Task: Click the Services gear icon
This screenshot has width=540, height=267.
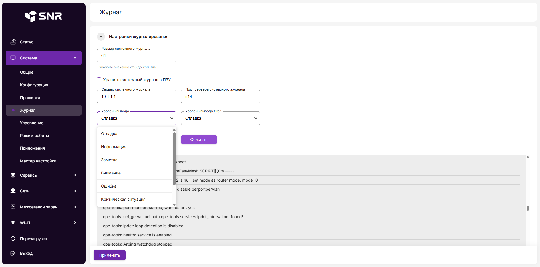Action: (x=13, y=175)
